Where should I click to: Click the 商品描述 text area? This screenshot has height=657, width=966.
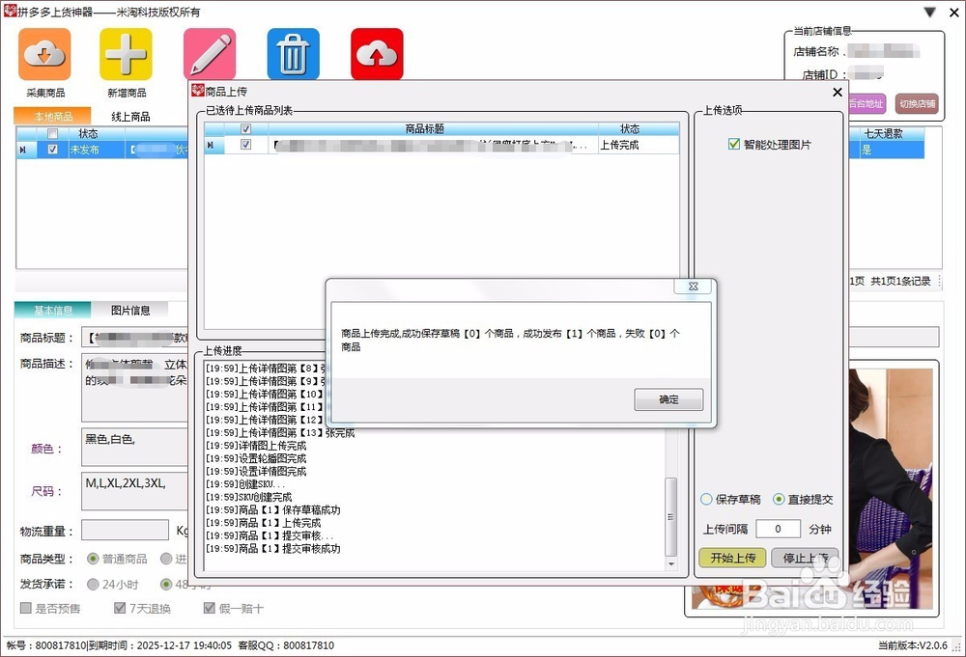(x=135, y=388)
